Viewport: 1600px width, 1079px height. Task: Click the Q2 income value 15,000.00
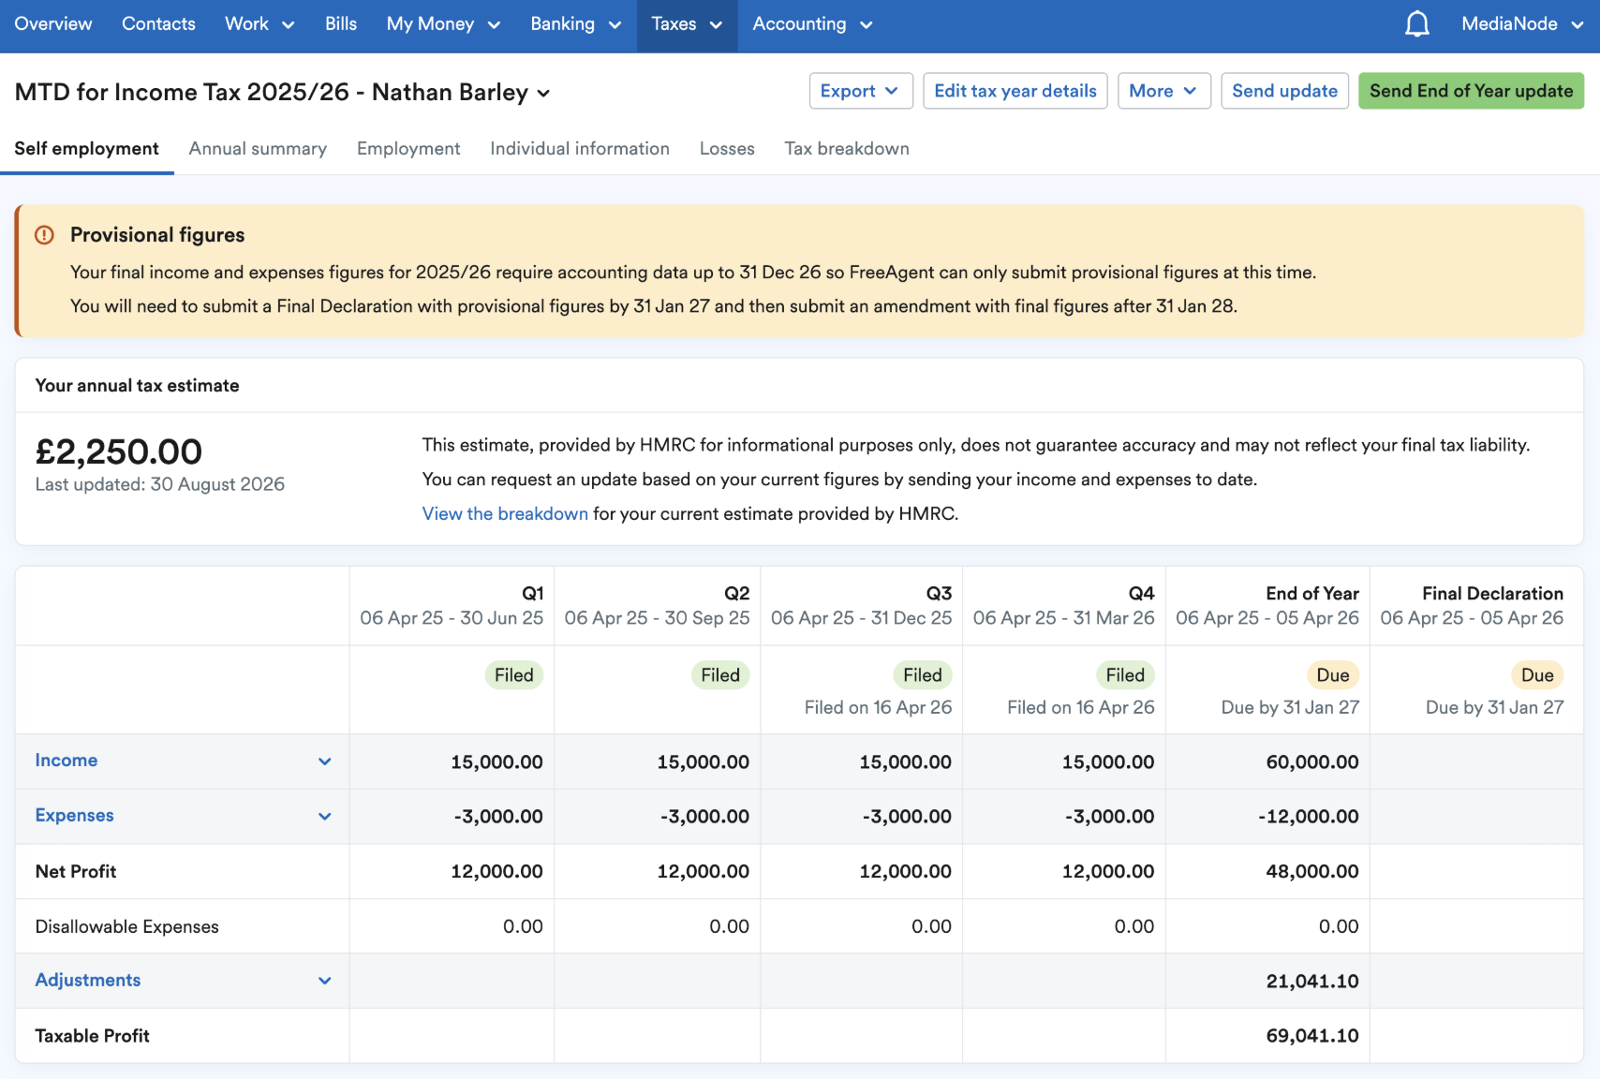pyautogui.click(x=703, y=762)
